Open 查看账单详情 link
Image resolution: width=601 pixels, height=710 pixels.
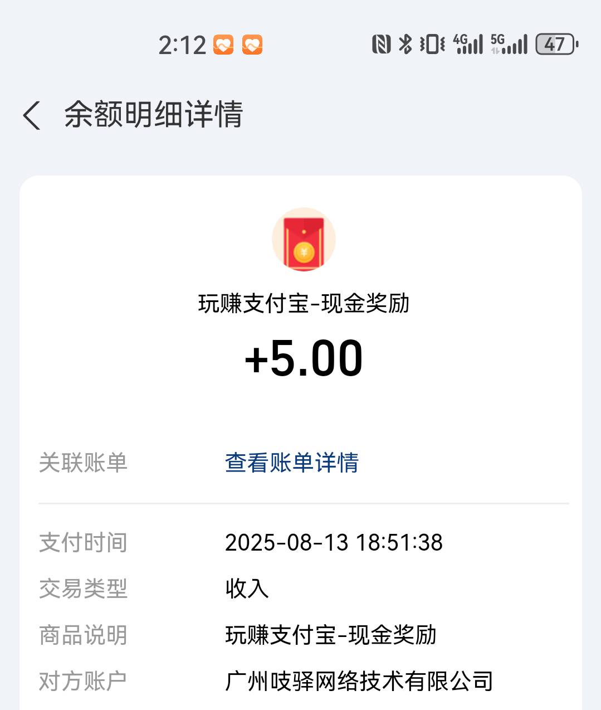click(292, 463)
